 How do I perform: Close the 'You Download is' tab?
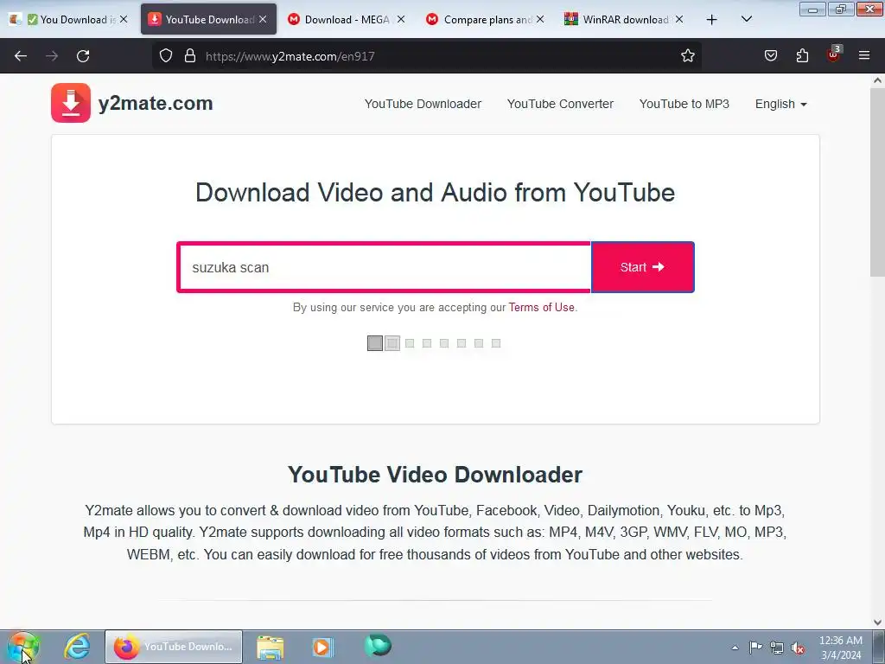pyautogui.click(x=124, y=19)
